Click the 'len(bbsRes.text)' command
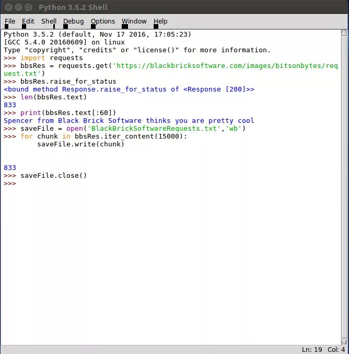The height and width of the screenshot is (354, 349). pos(53,97)
